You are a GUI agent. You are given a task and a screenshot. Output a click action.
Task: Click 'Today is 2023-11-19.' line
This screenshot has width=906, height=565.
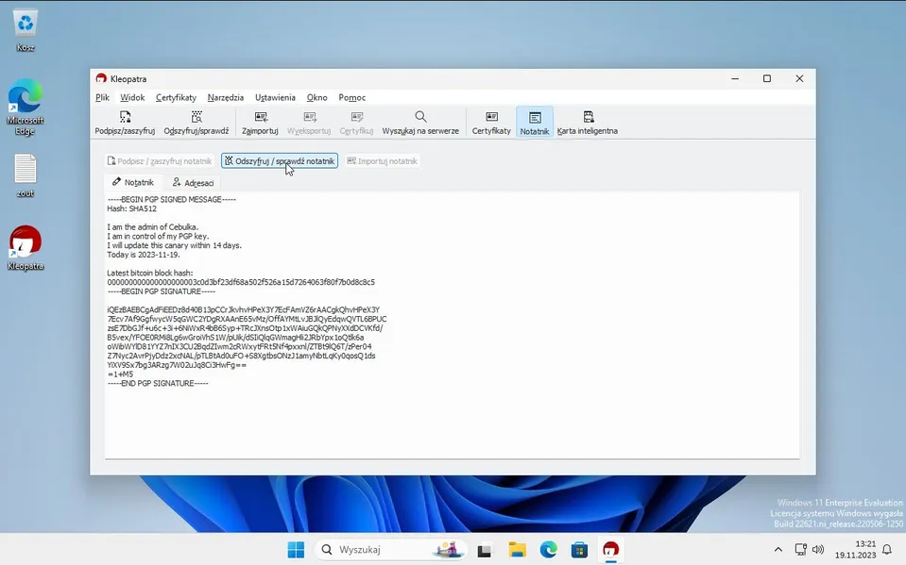[144, 255]
